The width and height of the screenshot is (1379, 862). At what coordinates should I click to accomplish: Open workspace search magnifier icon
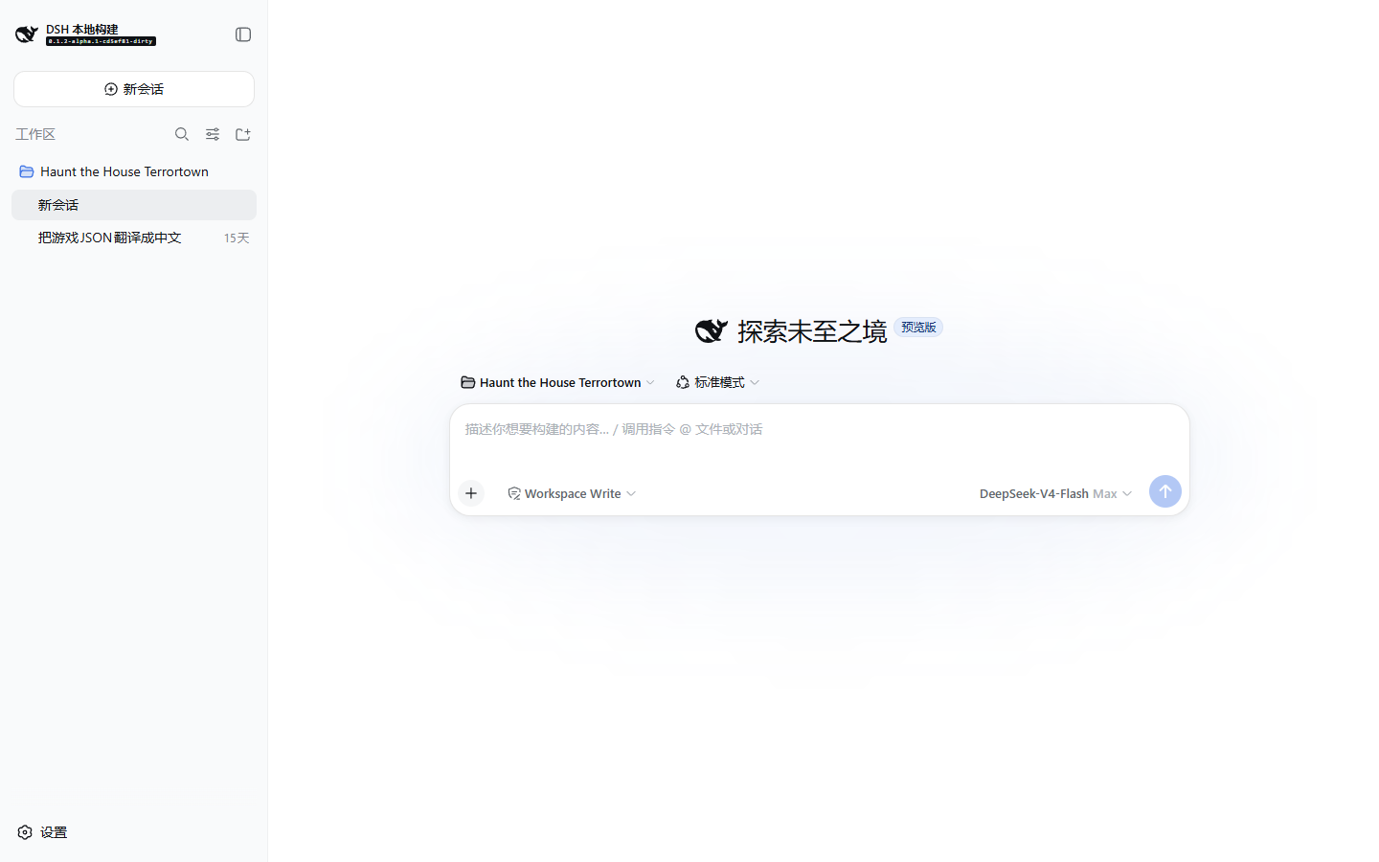click(x=182, y=134)
